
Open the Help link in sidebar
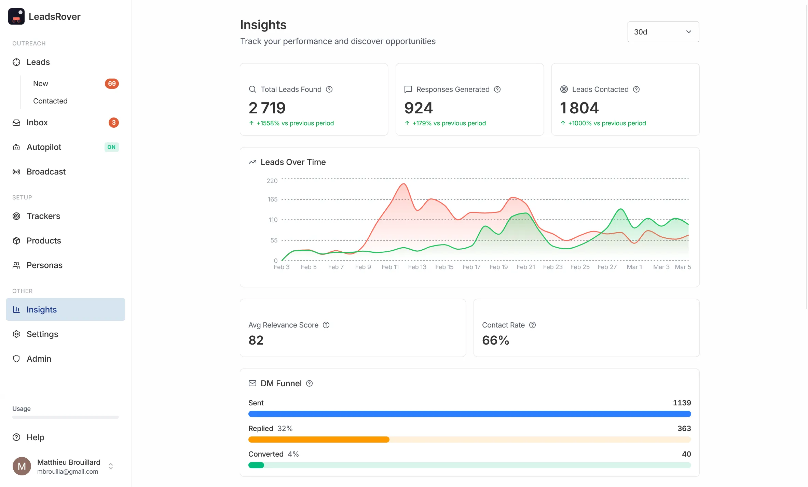pos(35,437)
